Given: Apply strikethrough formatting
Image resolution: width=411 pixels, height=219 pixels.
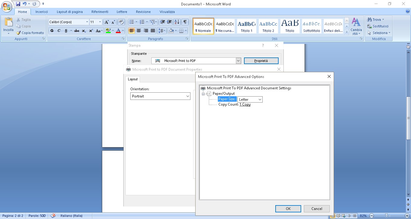Looking at the screenshot, I should 77,31.
